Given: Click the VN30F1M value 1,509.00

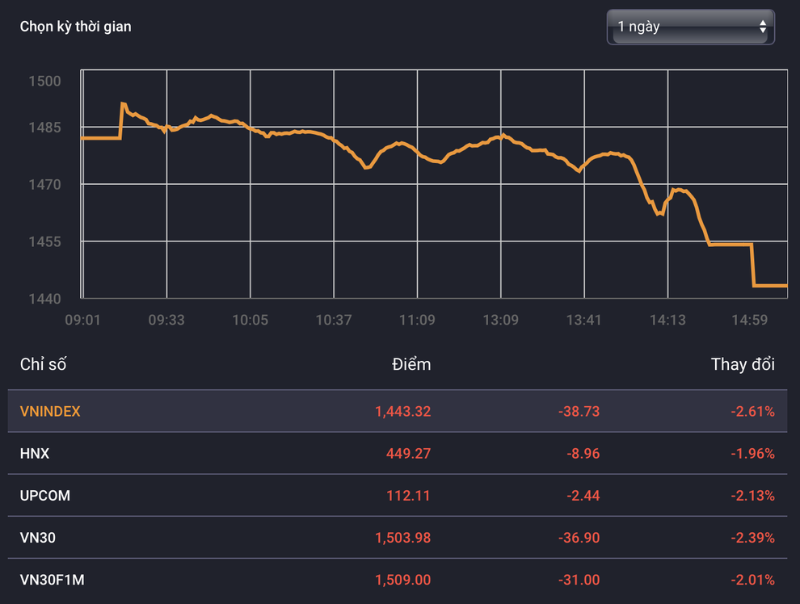Looking at the screenshot, I should tap(402, 580).
